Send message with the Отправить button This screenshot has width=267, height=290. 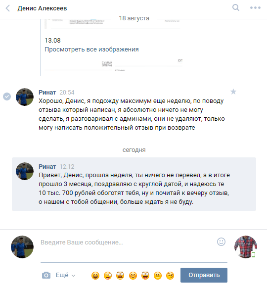pos(204,275)
